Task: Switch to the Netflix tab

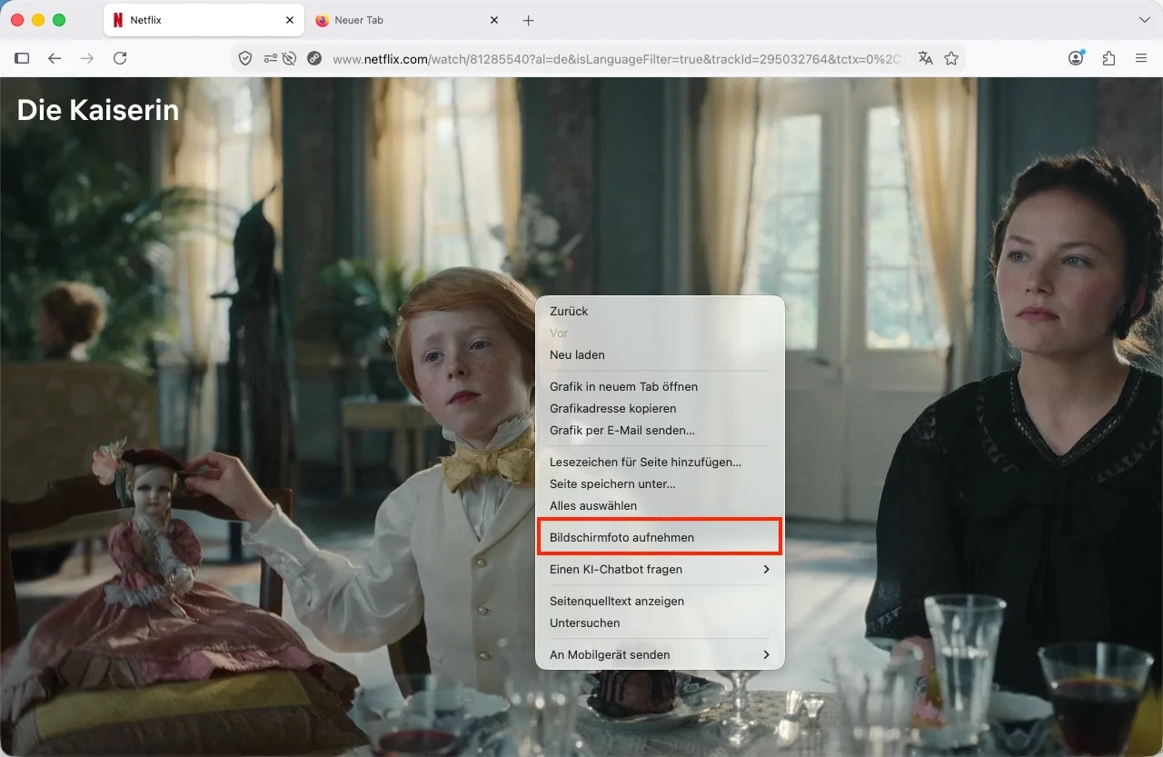Action: tap(204, 20)
